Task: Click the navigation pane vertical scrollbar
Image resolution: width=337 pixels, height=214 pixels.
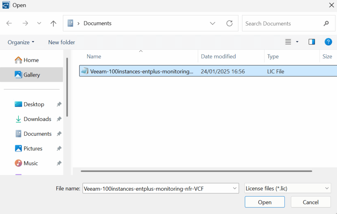Action: (67, 87)
